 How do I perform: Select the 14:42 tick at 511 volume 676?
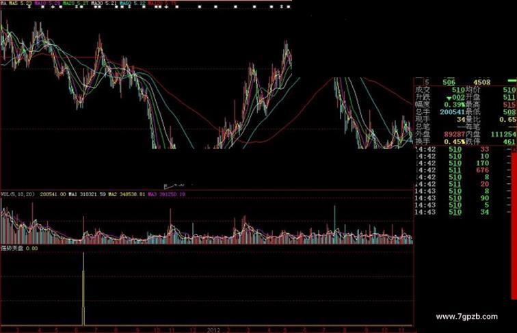(x=452, y=170)
